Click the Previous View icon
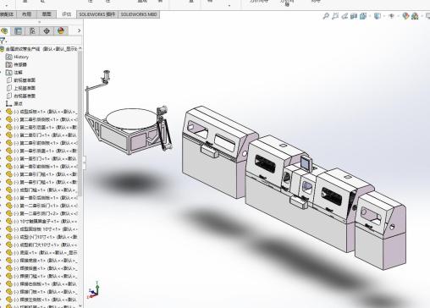The image size is (430, 308). [345, 16]
